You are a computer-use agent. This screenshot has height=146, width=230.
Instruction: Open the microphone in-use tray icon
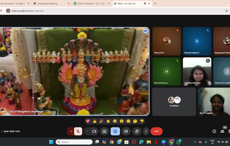[x=206, y=142]
